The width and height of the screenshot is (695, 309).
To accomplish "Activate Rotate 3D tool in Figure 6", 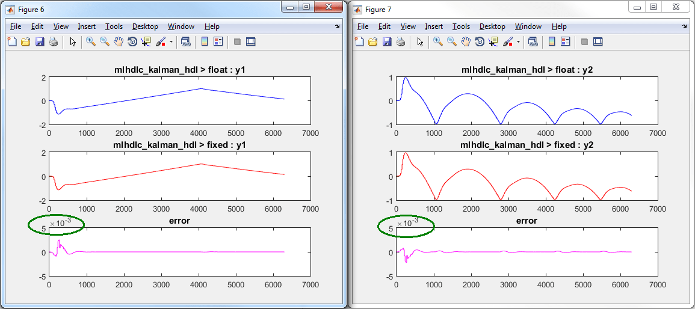I will 132,41.
